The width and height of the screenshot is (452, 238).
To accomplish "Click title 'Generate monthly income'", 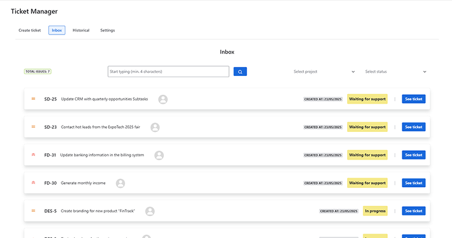I will pos(83,183).
